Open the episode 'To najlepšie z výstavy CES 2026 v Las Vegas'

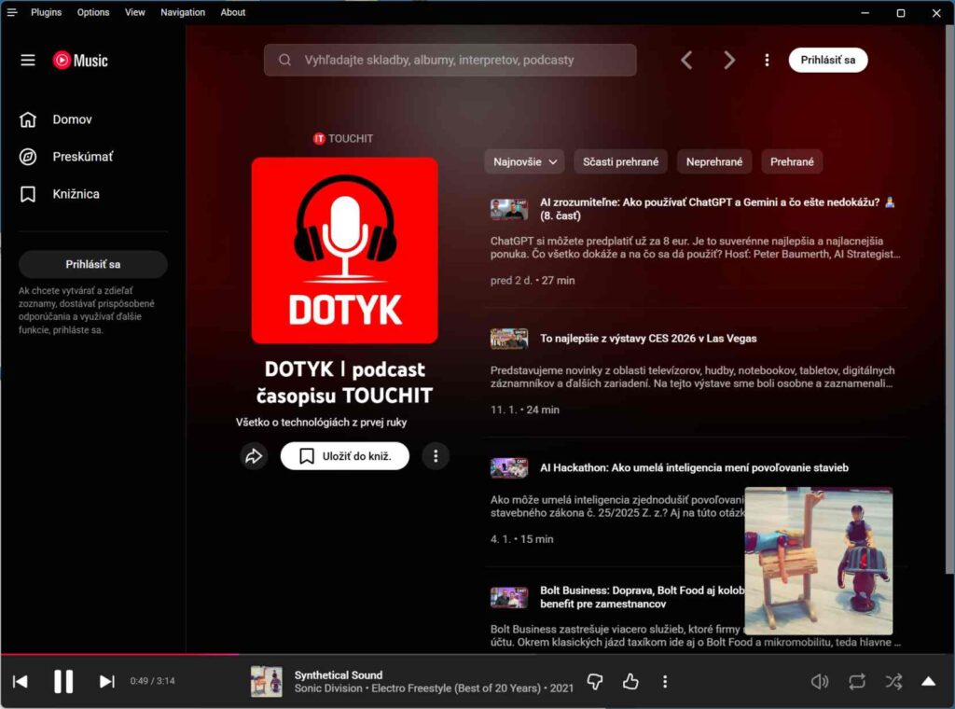tap(648, 338)
